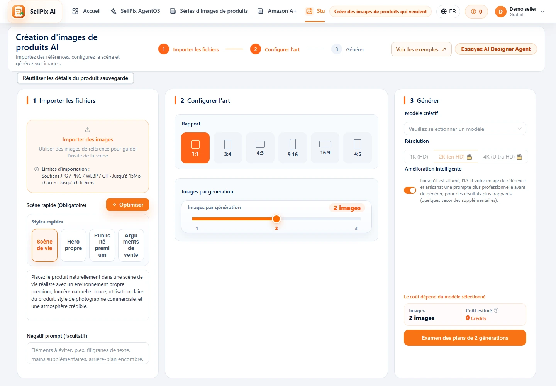This screenshot has height=386, width=556.
Task: Click the Négatif prompt text field
Action: (x=88, y=353)
